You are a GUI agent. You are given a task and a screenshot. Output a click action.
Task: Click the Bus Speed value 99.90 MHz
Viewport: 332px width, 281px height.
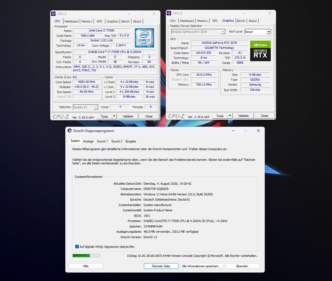(87, 92)
